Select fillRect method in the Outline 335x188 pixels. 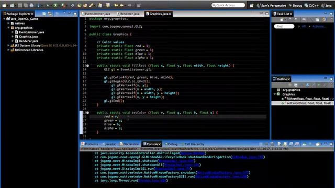pyautogui.click(x=308, y=99)
